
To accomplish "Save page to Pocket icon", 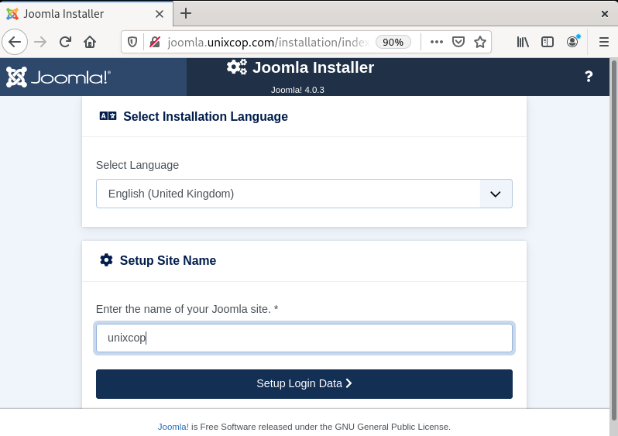I will 458,42.
